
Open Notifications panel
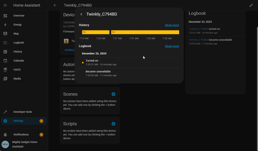[x=21, y=134]
